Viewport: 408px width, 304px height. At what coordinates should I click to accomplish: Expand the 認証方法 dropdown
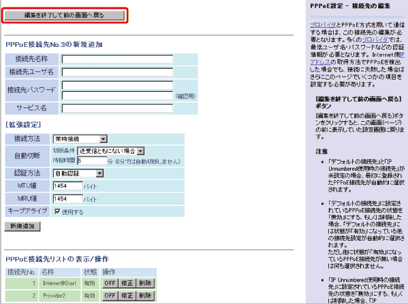78,173
